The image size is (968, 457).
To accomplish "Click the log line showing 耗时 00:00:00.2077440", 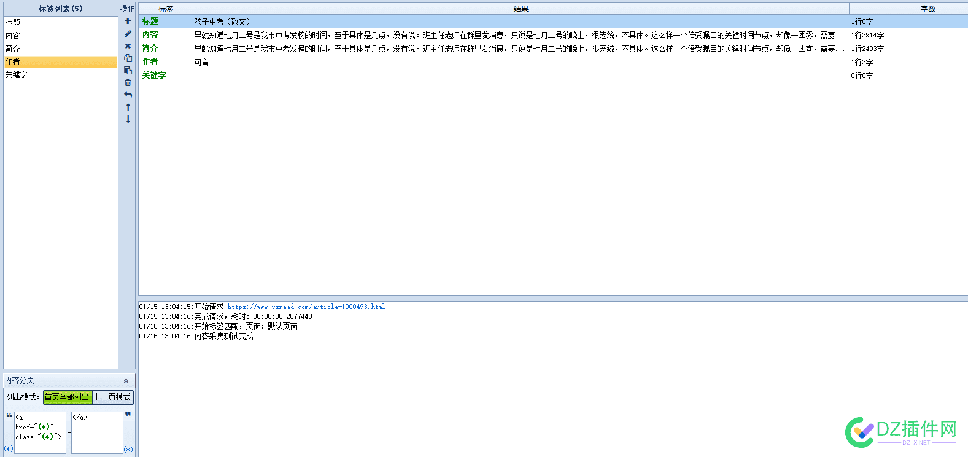I will pyautogui.click(x=225, y=316).
